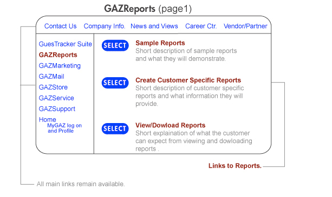Open MyGAZ log on and Profile
This screenshot has height=197, width=332.
coord(64,128)
